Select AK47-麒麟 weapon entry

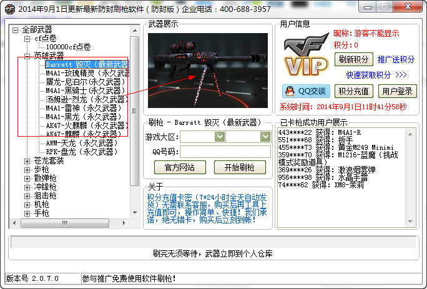tap(83, 134)
